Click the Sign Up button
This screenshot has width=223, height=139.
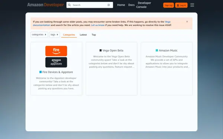pyautogui.click(x=168, y=5)
